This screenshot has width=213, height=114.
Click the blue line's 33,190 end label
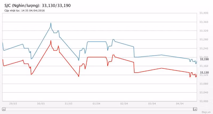click(204, 59)
